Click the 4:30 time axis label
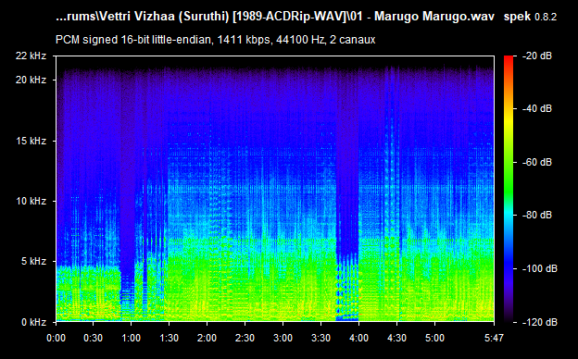 [397, 338]
